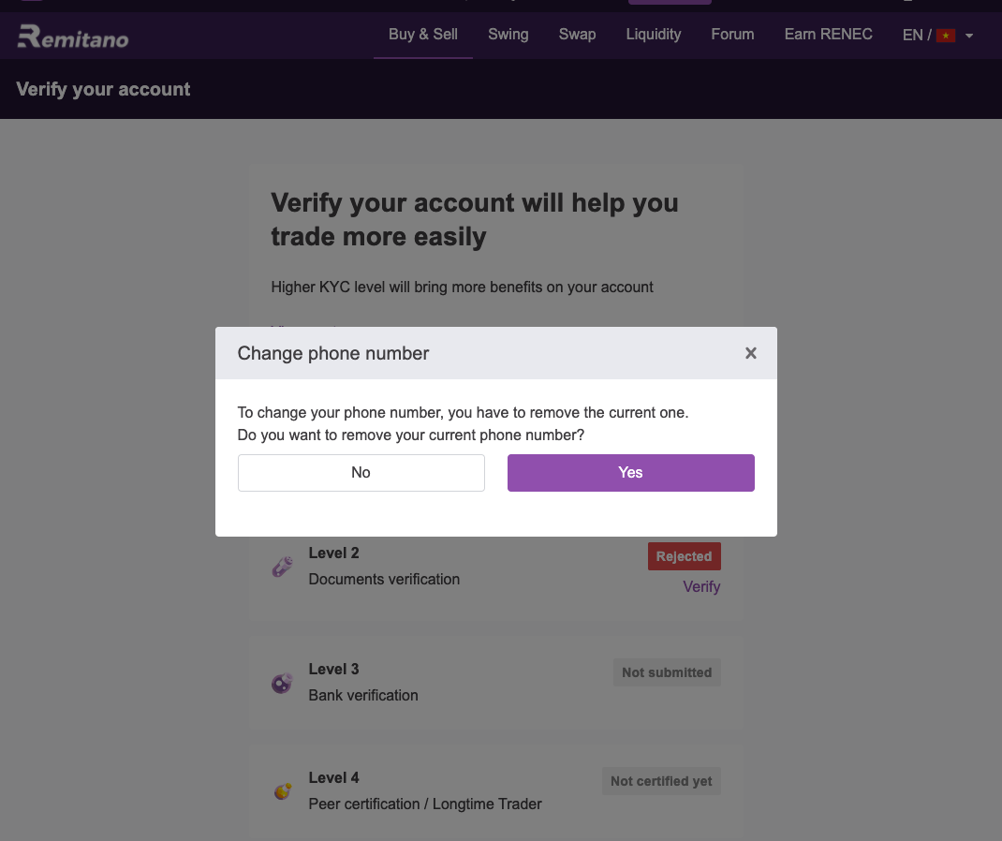Open the Earn RENEC page
This screenshot has height=841, width=1002.
coord(828,35)
